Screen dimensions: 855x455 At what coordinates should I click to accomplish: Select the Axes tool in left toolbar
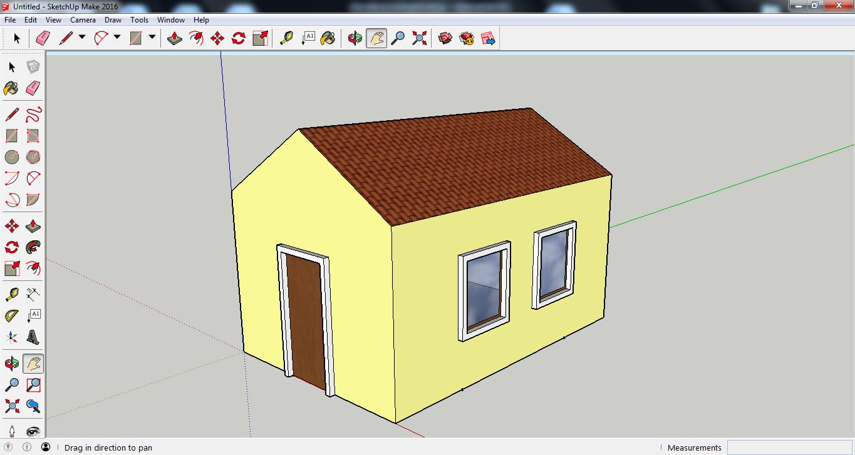point(12,337)
